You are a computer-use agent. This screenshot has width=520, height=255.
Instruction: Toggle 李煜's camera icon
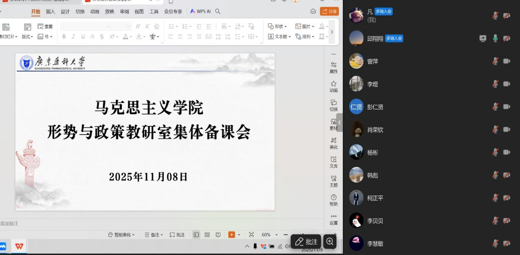pyautogui.click(x=507, y=84)
